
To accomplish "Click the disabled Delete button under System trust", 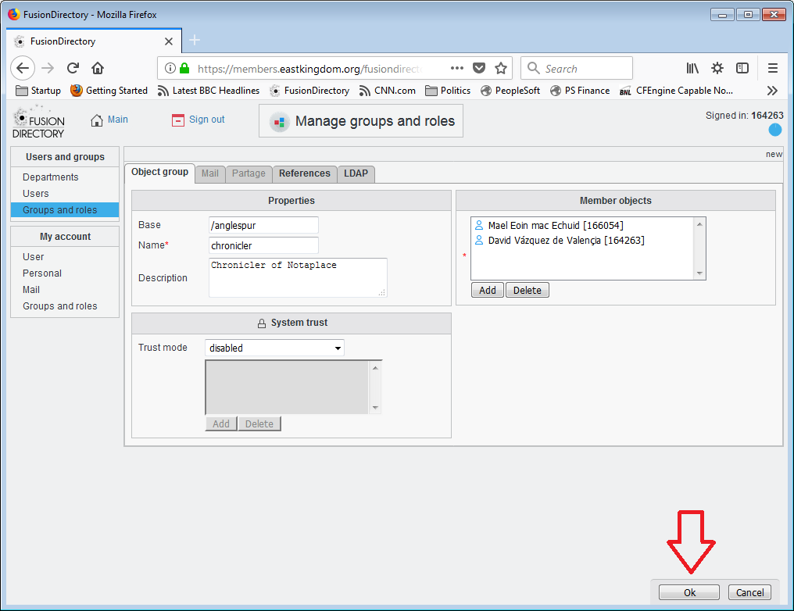I will tap(259, 423).
